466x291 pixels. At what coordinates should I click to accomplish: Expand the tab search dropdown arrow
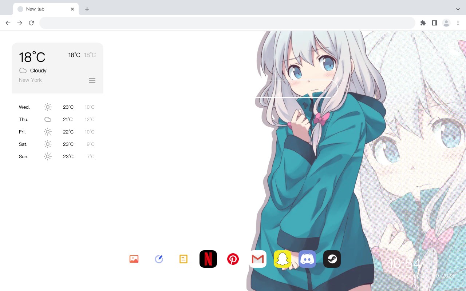tap(458, 9)
